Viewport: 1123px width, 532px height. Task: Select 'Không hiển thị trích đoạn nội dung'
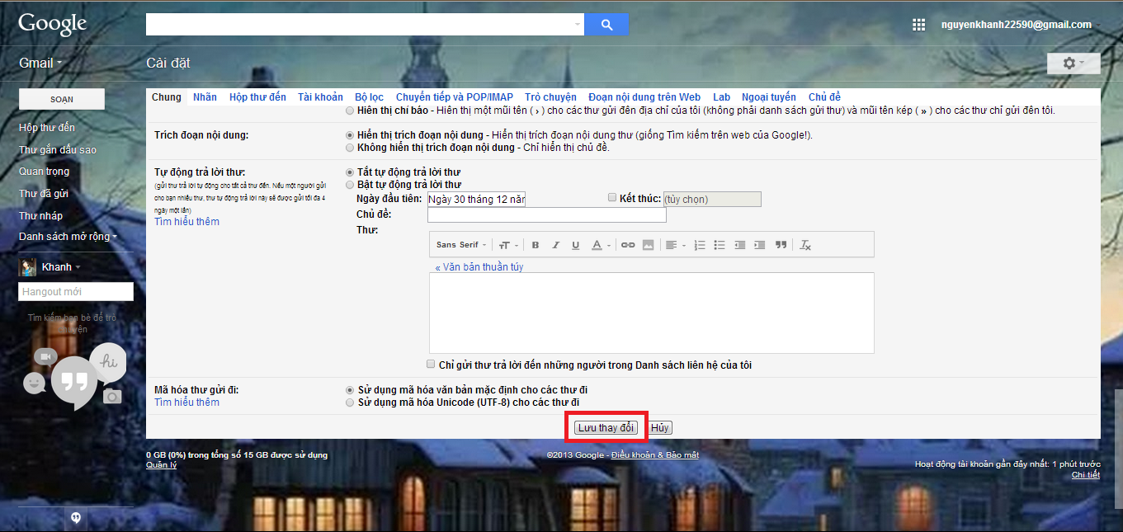point(350,148)
